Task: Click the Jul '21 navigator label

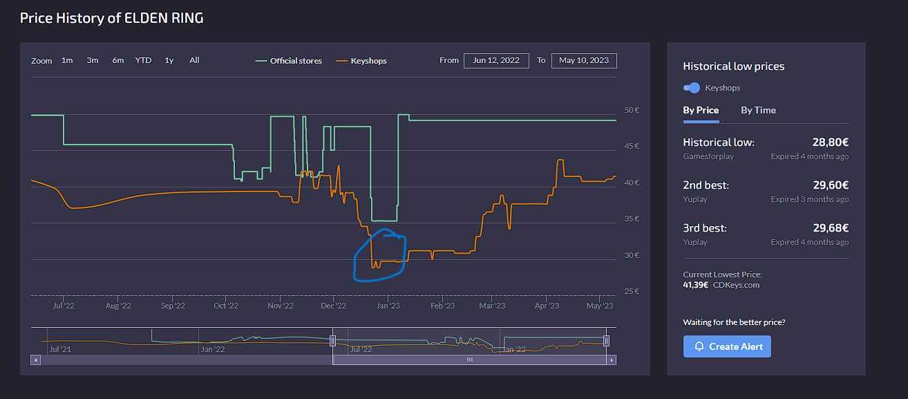Action: click(59, 349)
